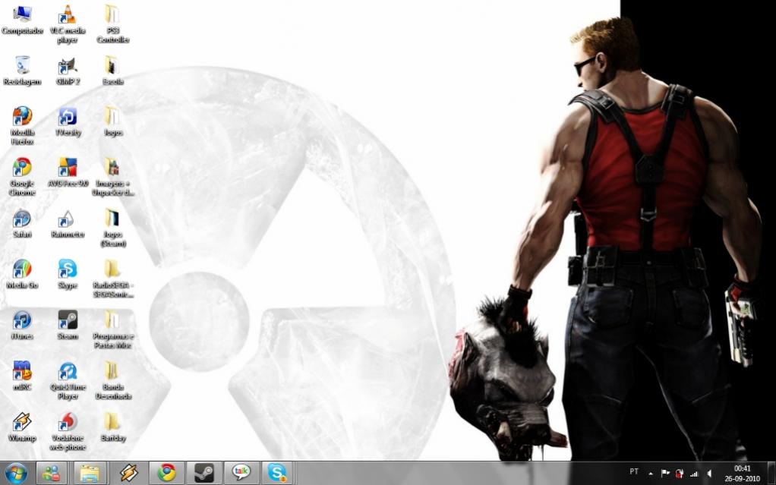
Task: Open Windows Explorer from the taskbar
Action: coord(90,474)
